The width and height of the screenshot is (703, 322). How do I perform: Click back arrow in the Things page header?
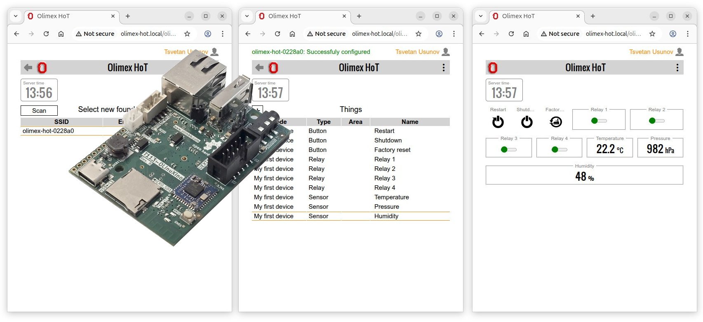pos(259,68)
